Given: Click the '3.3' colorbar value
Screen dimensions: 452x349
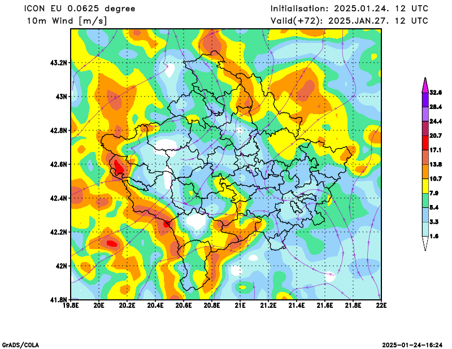Looking at the screenshot, I should [434, 222].
